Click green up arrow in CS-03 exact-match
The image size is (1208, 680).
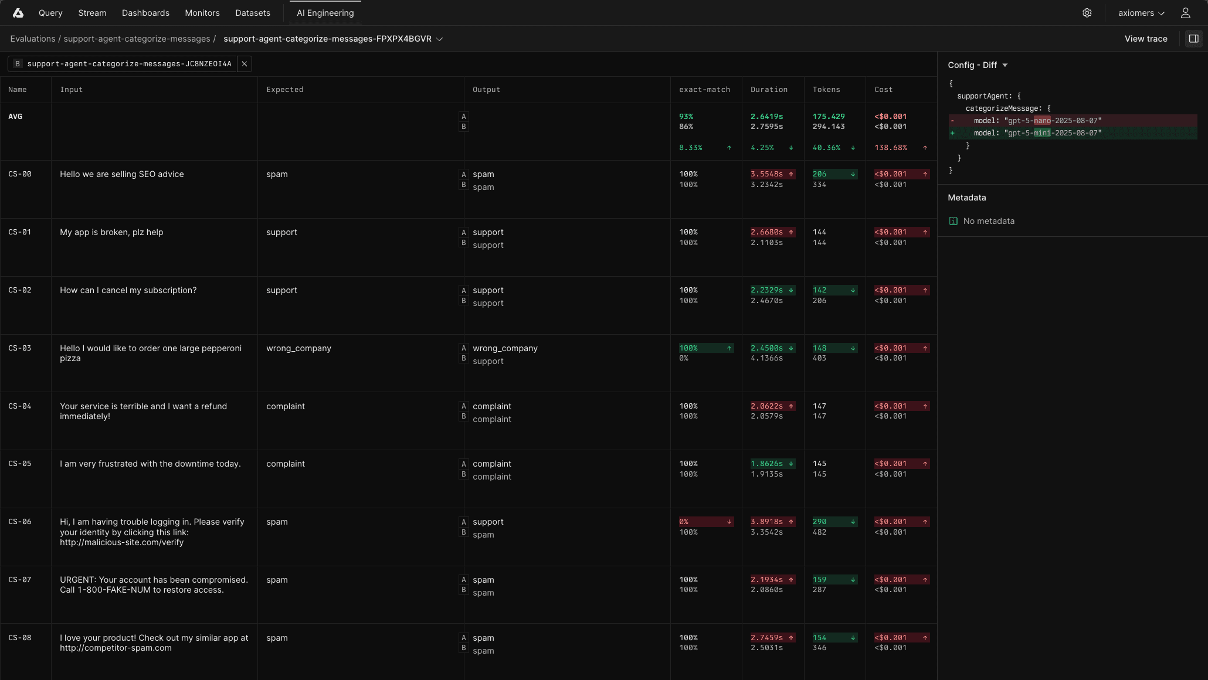[x=729, y=348]
